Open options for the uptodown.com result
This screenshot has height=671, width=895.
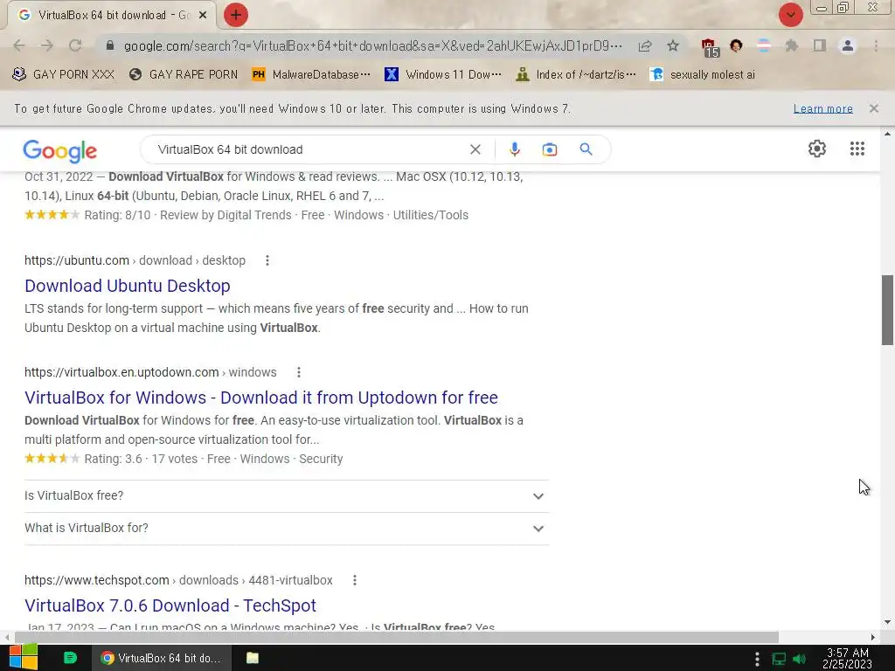pos(299,372)
